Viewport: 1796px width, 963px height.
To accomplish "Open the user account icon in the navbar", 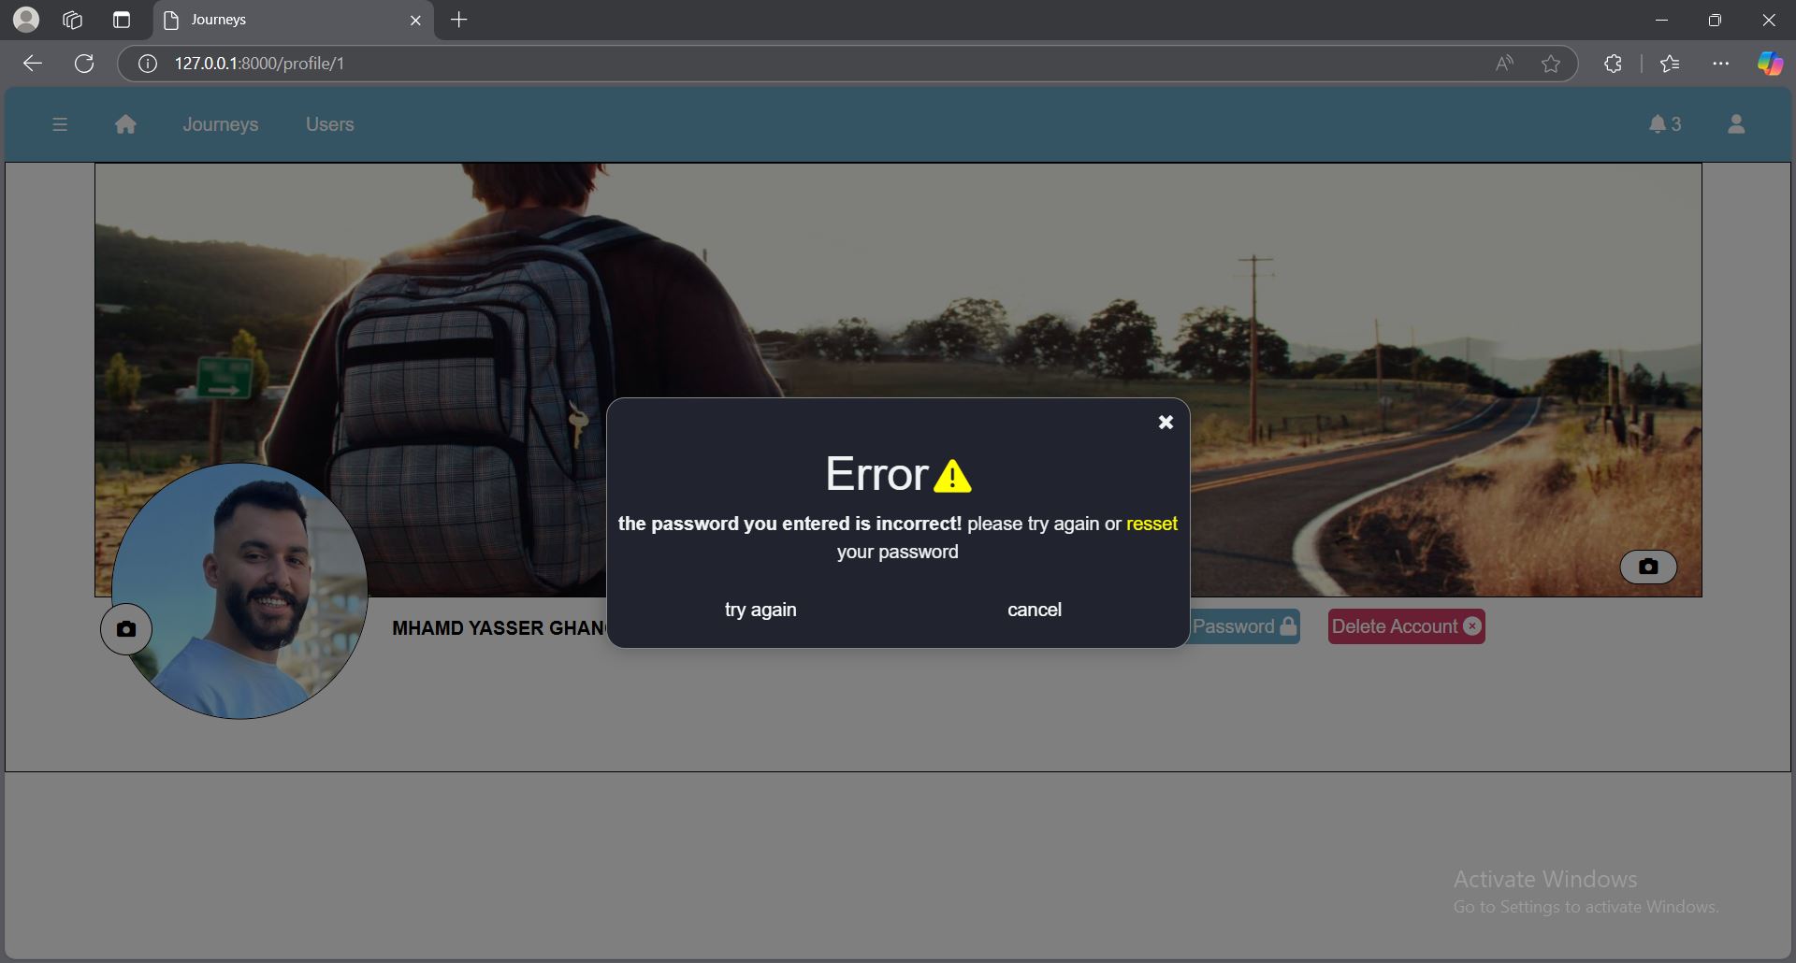I will click(1736, 124).
